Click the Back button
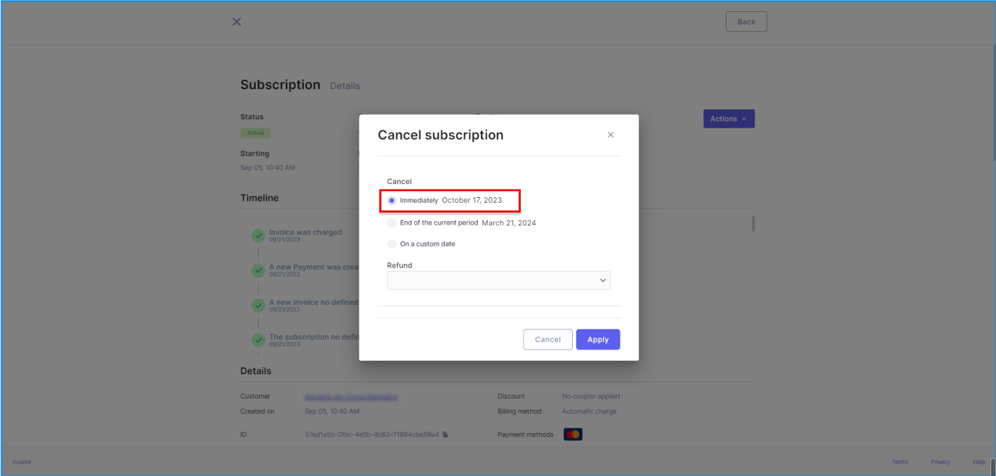The image size is (996, 476). click(x=746, y=22)
